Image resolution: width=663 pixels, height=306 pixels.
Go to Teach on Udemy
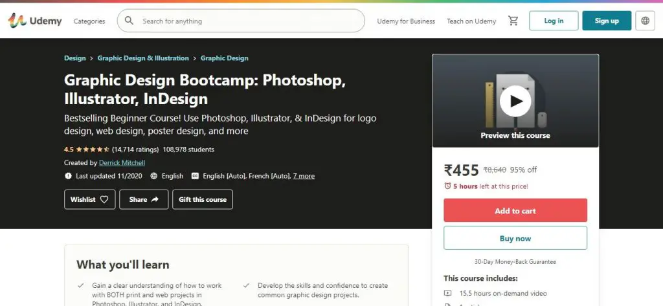pyautogui.click(x=471, y=21)
